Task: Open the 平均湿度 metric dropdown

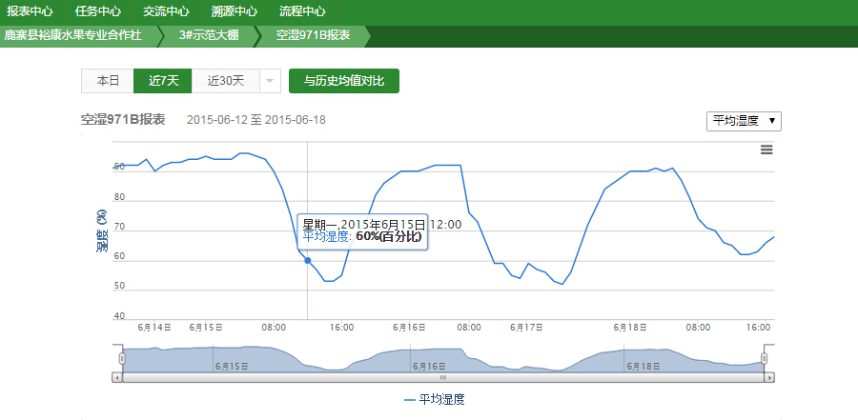Action: [x=744, y=121]
